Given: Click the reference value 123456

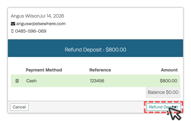Looking at the screenshot, I should tap(97, 81).
